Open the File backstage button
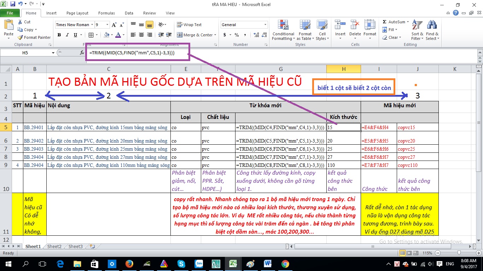483x271 pixels. click(10, 13)
